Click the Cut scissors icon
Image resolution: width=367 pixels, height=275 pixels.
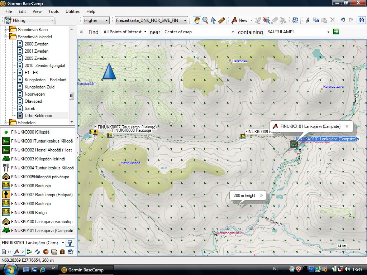[307, 20]
